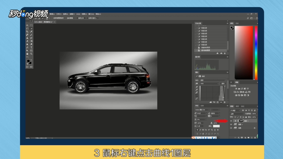Open the 窗口(W) menu
This screenshot has width=283, height=159.
[x=91, y=14]
